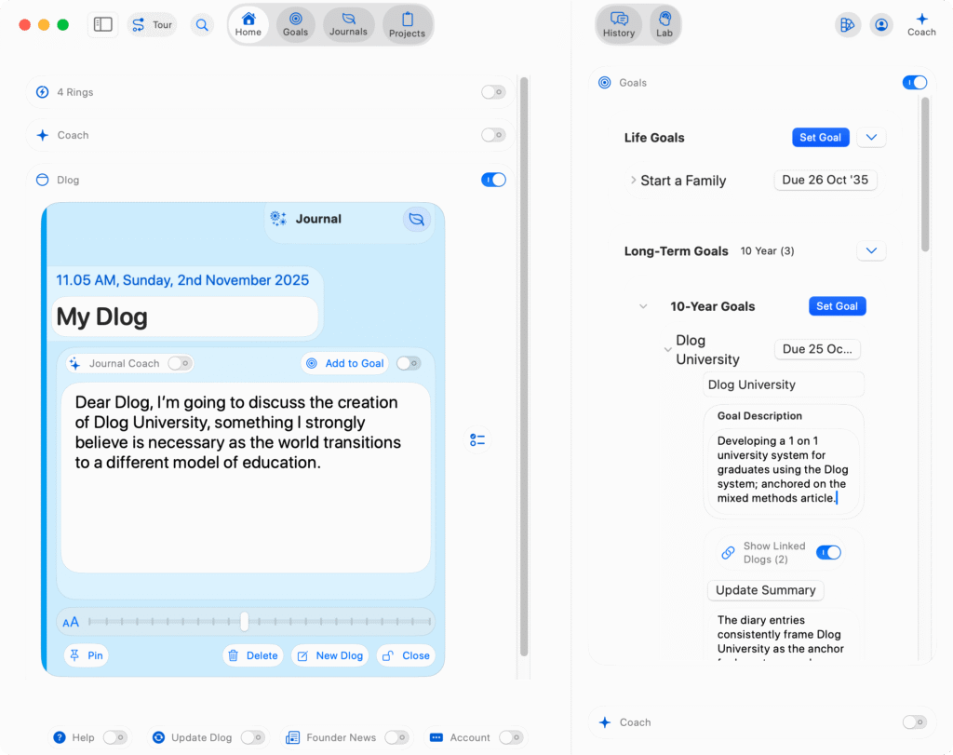Go to the Projects tab
The width and height of the screenshot is (953, 755).
pyautogui.click(x=407, y=25)
